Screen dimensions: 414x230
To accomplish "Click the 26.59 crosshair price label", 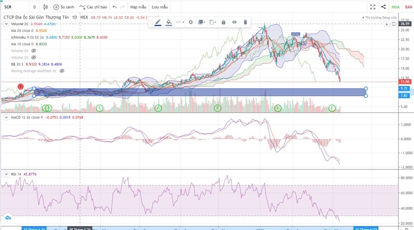I will (x=405, y=24).
